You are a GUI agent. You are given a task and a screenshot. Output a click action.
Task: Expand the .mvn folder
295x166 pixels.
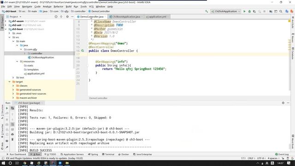(x=9, y=33)
